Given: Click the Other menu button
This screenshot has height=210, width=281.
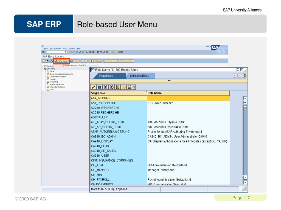Looking at the screenshot, I should [x=61, y=61].
